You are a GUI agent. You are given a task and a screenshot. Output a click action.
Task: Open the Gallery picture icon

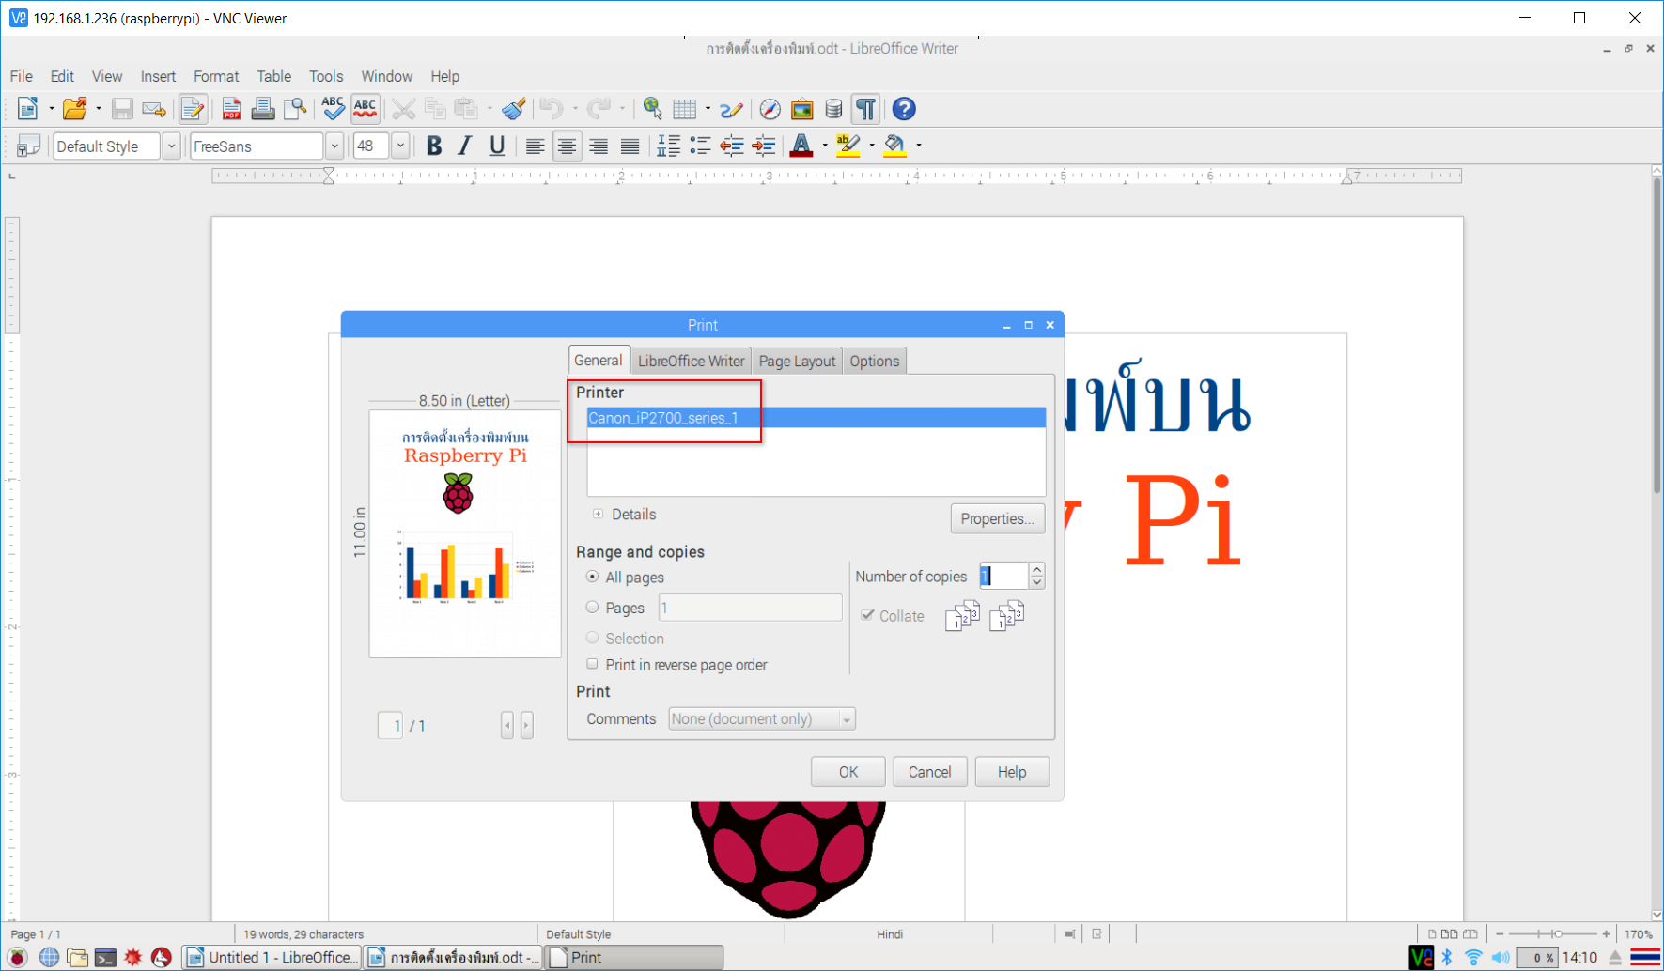(802, 109)
